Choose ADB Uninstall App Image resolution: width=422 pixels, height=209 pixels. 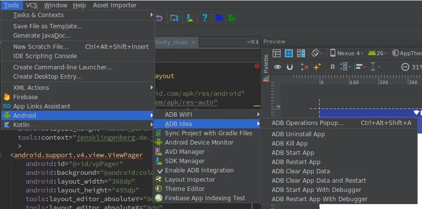coord(339,134)
